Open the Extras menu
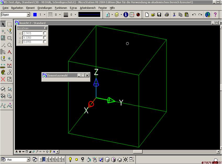 [74, 8]
